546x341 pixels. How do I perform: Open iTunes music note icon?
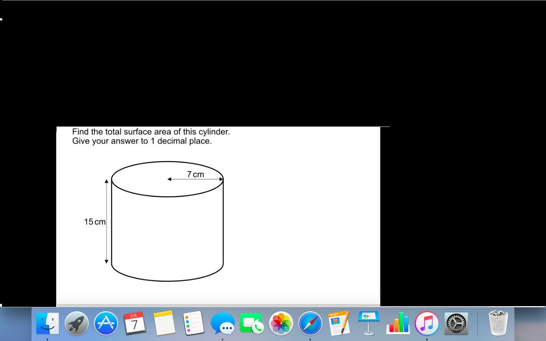427,324
